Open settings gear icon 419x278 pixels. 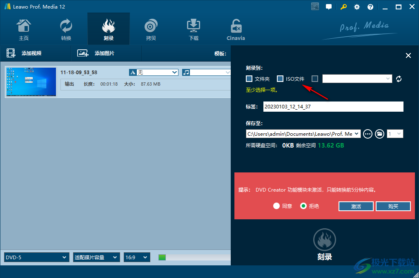357,7
